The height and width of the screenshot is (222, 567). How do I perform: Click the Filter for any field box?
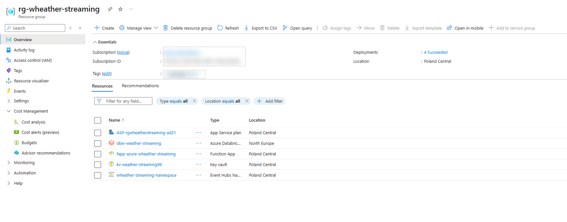[123, 101]
